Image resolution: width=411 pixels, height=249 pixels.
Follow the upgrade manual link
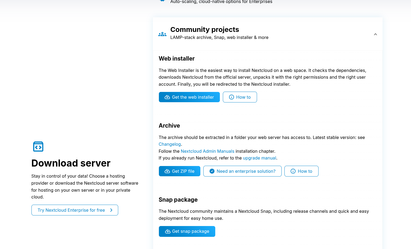tap(259, 158)
